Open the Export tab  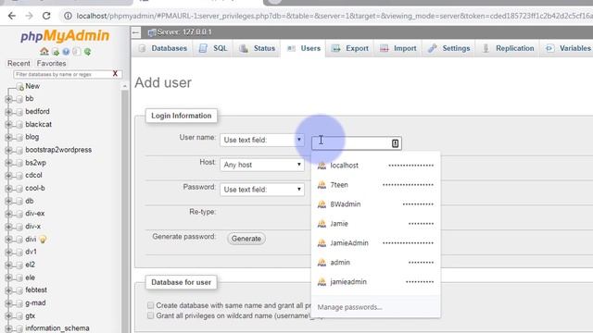[350, 48]
